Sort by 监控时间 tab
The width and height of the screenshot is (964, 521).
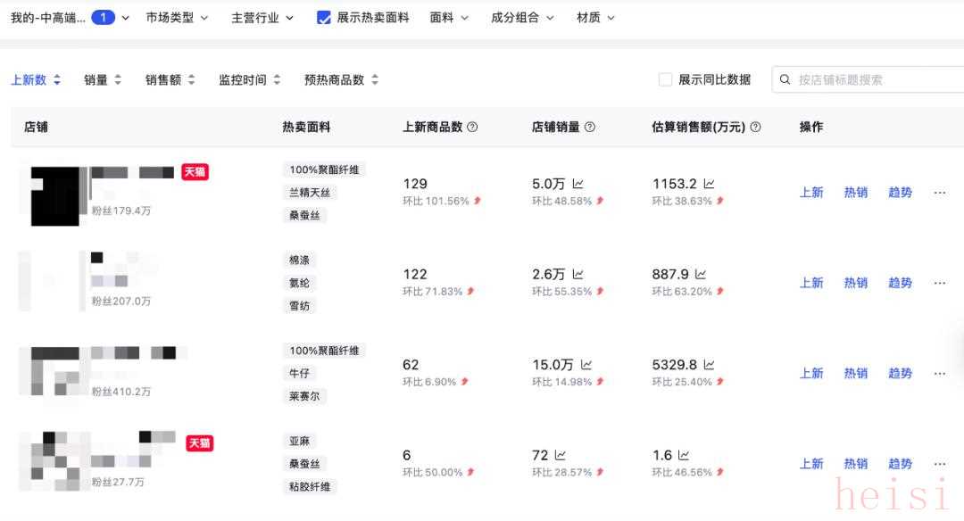pos(249,79)
